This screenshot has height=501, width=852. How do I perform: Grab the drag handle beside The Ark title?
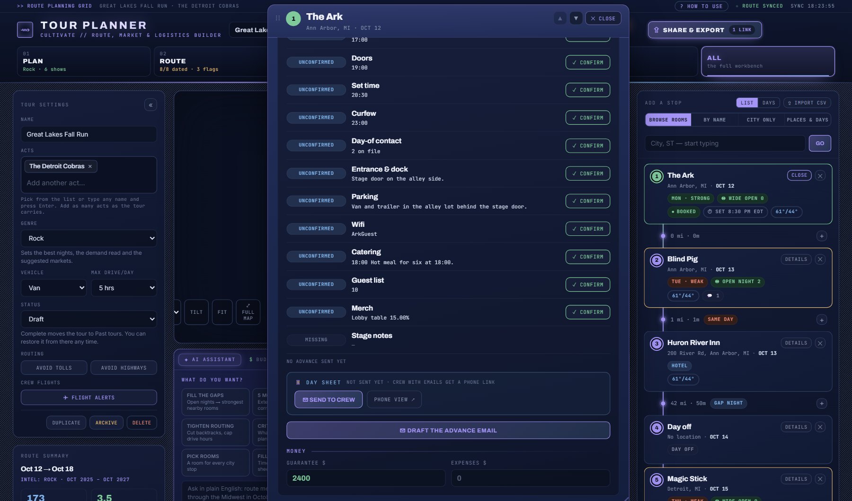(278, 18)
